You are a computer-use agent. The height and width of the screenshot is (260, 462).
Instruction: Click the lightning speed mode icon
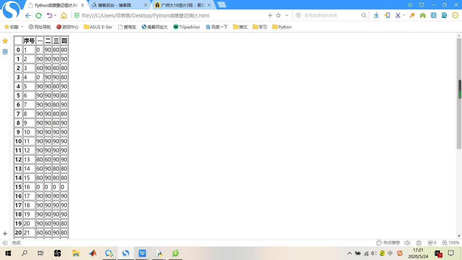click(270, 15)
